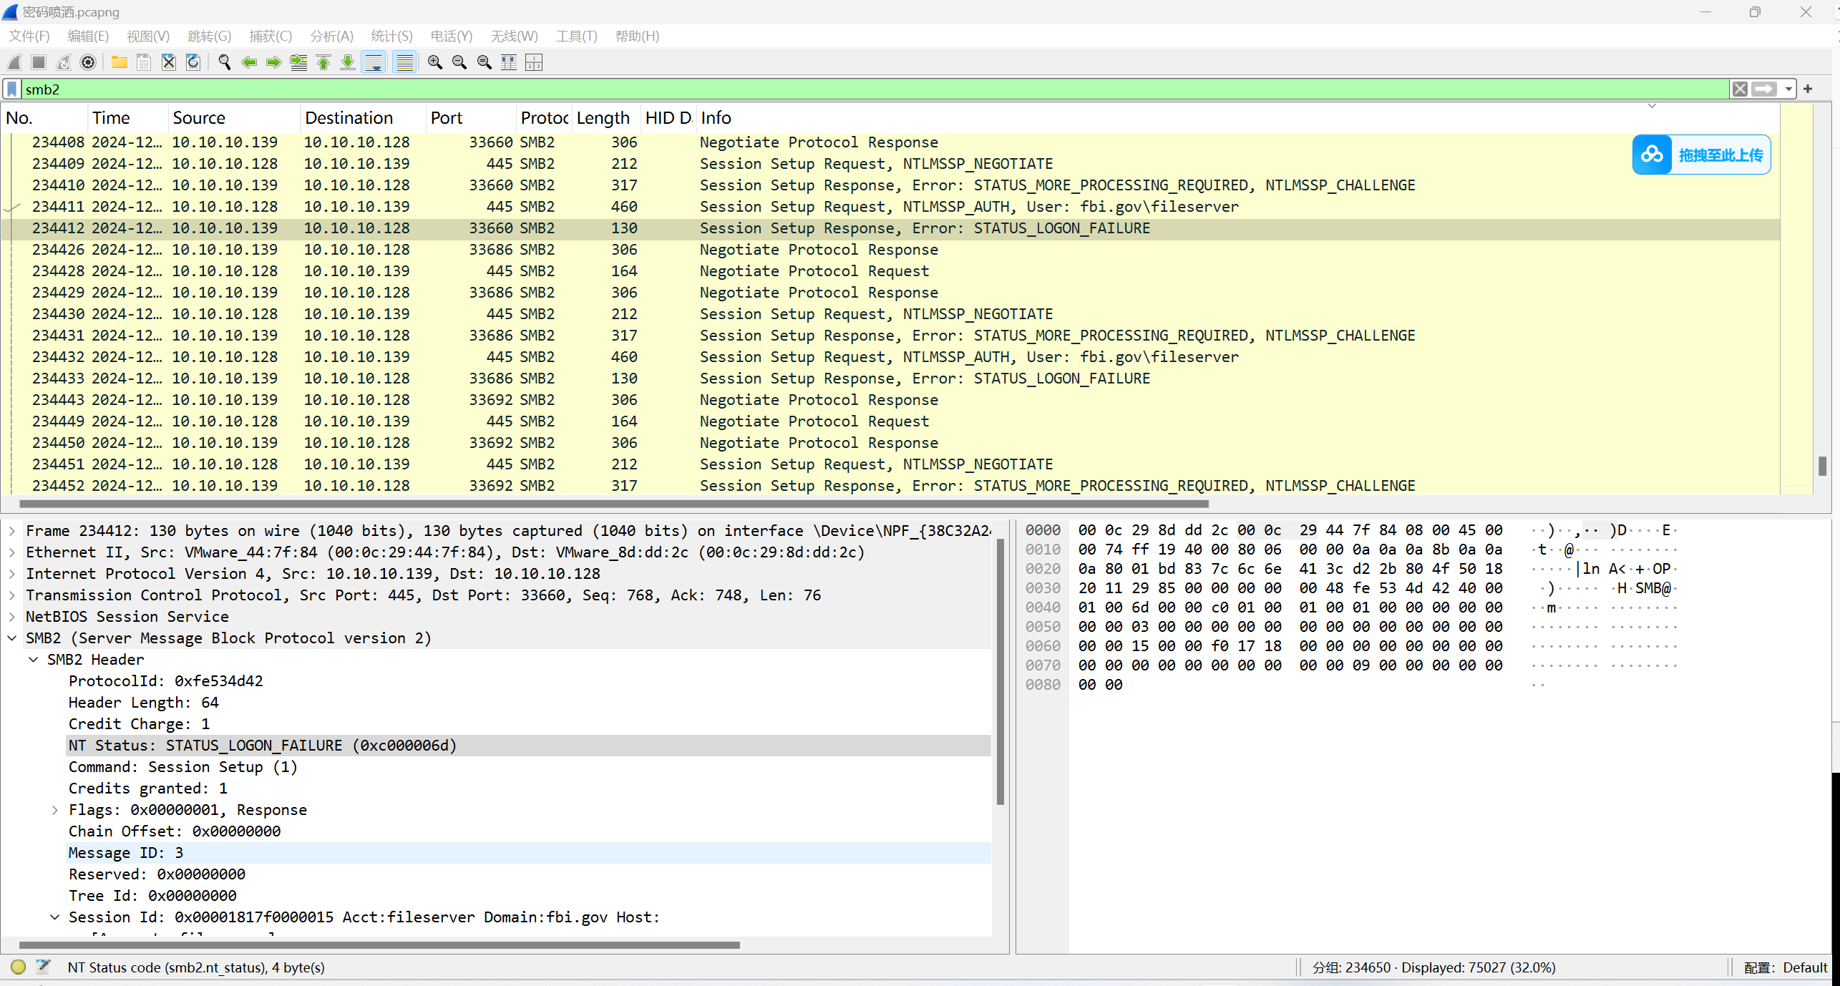Toggle packet colorization button
Screen dimensions: 1840x986
point(404,63)
